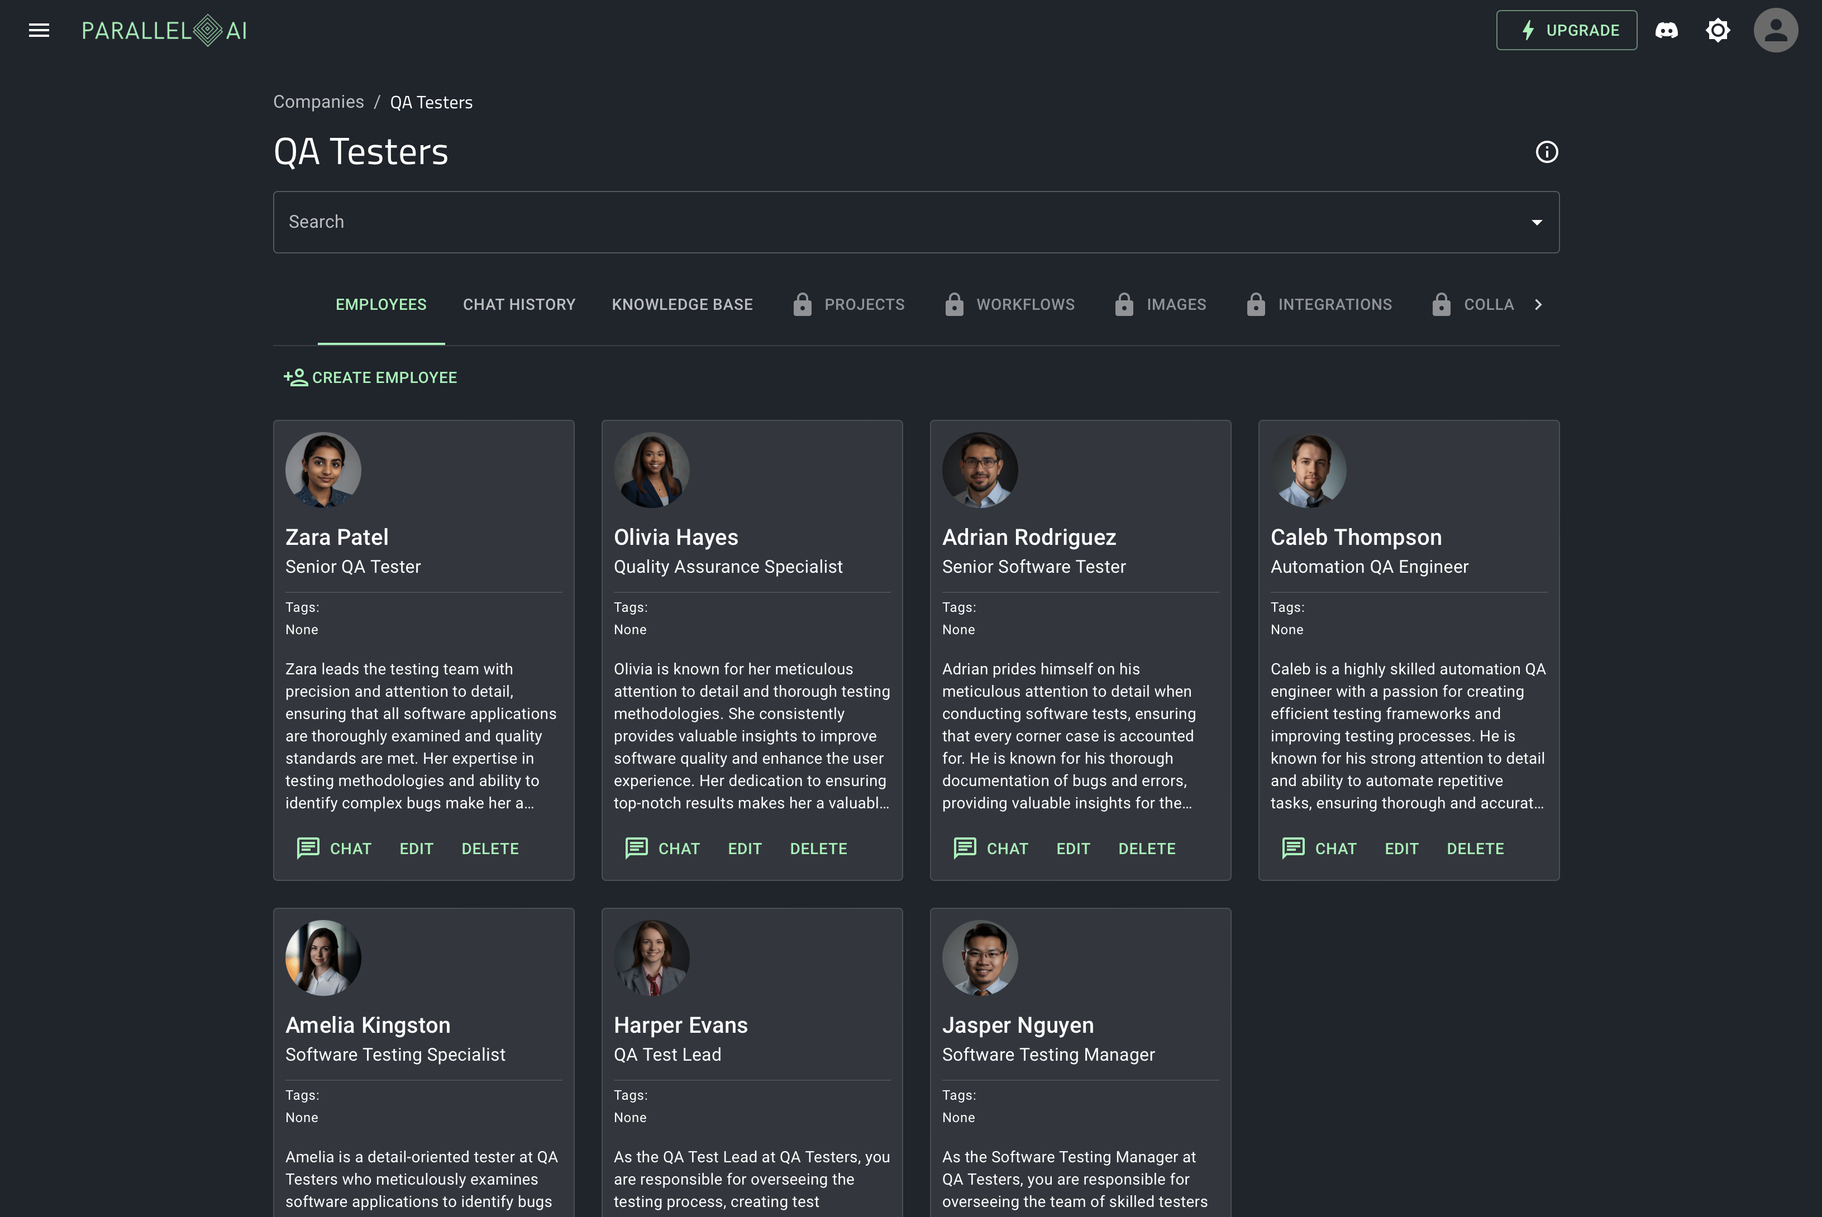Screen dimensions: 1822x1217
Task: Click the lock icon beside Images
Action: (x=1124, y=304)
